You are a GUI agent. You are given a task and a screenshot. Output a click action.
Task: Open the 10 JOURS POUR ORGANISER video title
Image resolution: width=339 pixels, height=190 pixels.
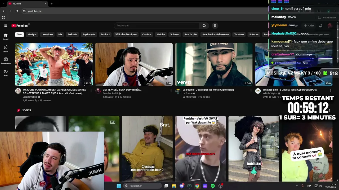tap(54, 92)
